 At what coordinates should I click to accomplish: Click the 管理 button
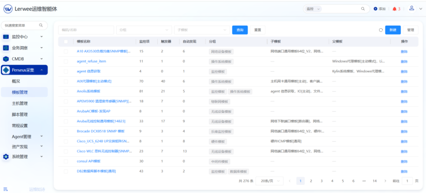411,30
